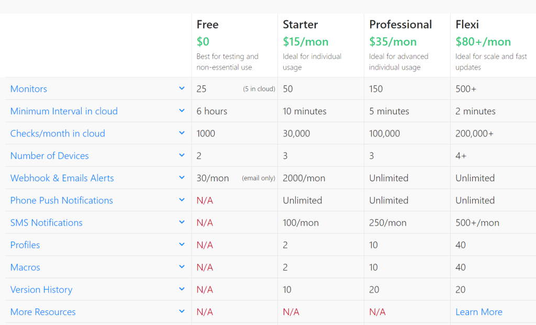Expand the Macros row chevron
This screenshot has width=536, height=325.
(182, 267)
